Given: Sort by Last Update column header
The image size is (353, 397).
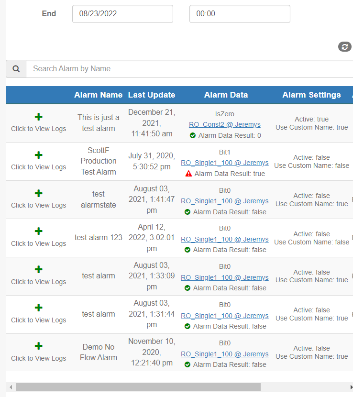Looking at the screenshot, I should coord(152,95).
